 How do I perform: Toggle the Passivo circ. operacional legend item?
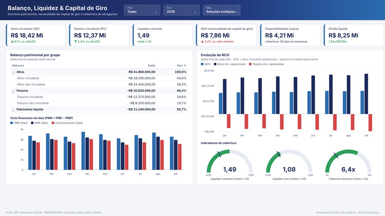pos(266,64)
